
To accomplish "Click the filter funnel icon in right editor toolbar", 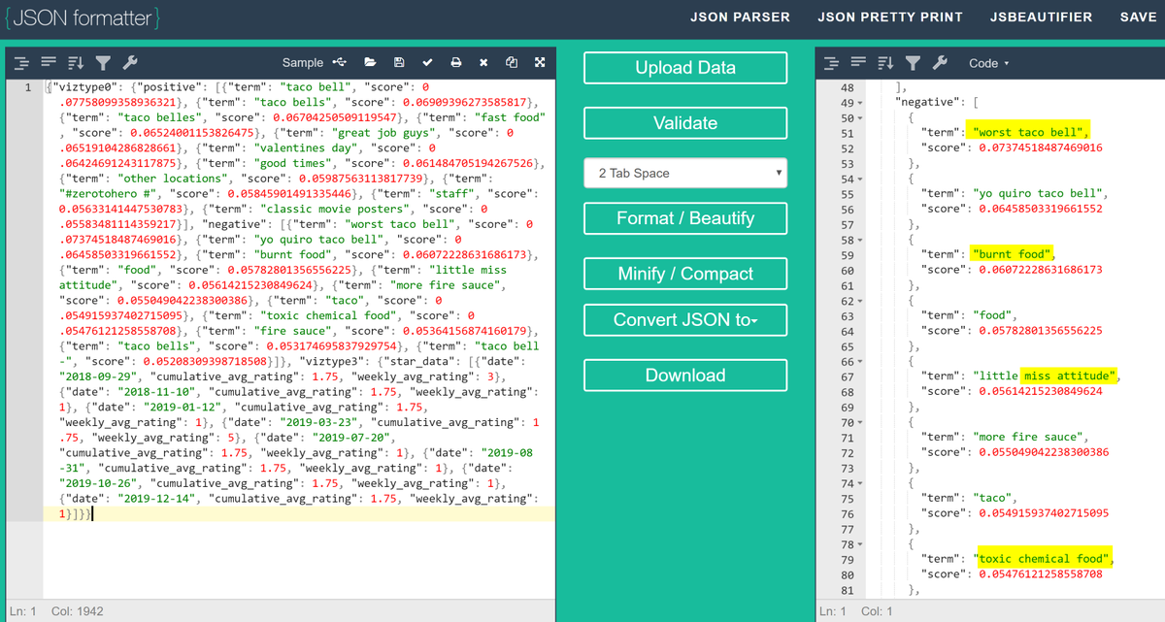I will tap(912, 62).
